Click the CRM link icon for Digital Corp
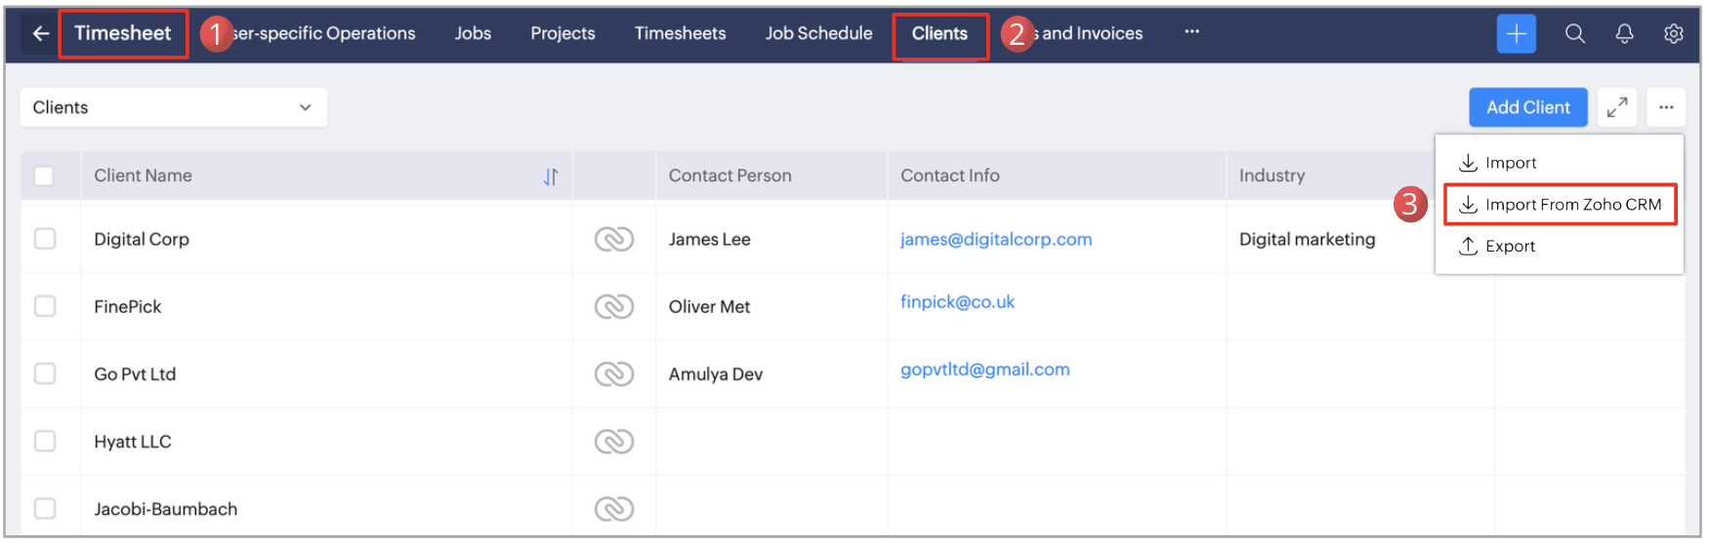1709x546 pixels. [613, 239]
